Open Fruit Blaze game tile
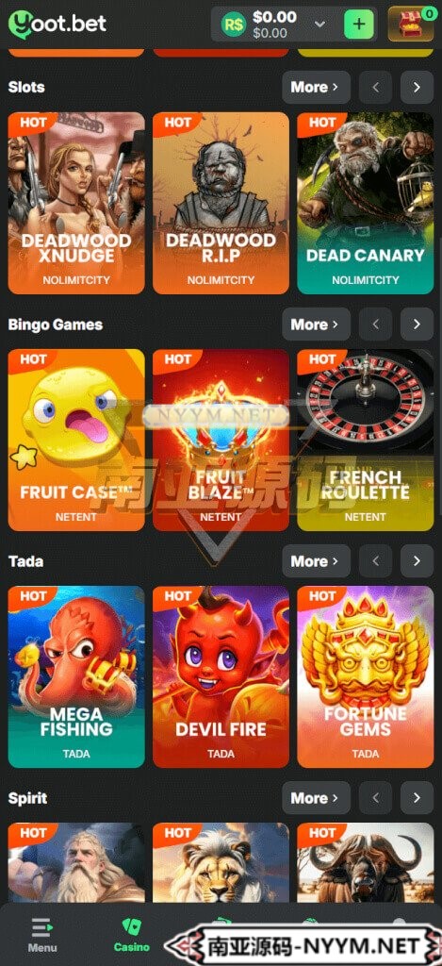Viewport: 442px width, 966px height. pyautogui.click(x=221, y=440)
